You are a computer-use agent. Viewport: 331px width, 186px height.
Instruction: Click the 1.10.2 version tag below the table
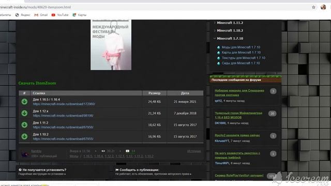149,156
